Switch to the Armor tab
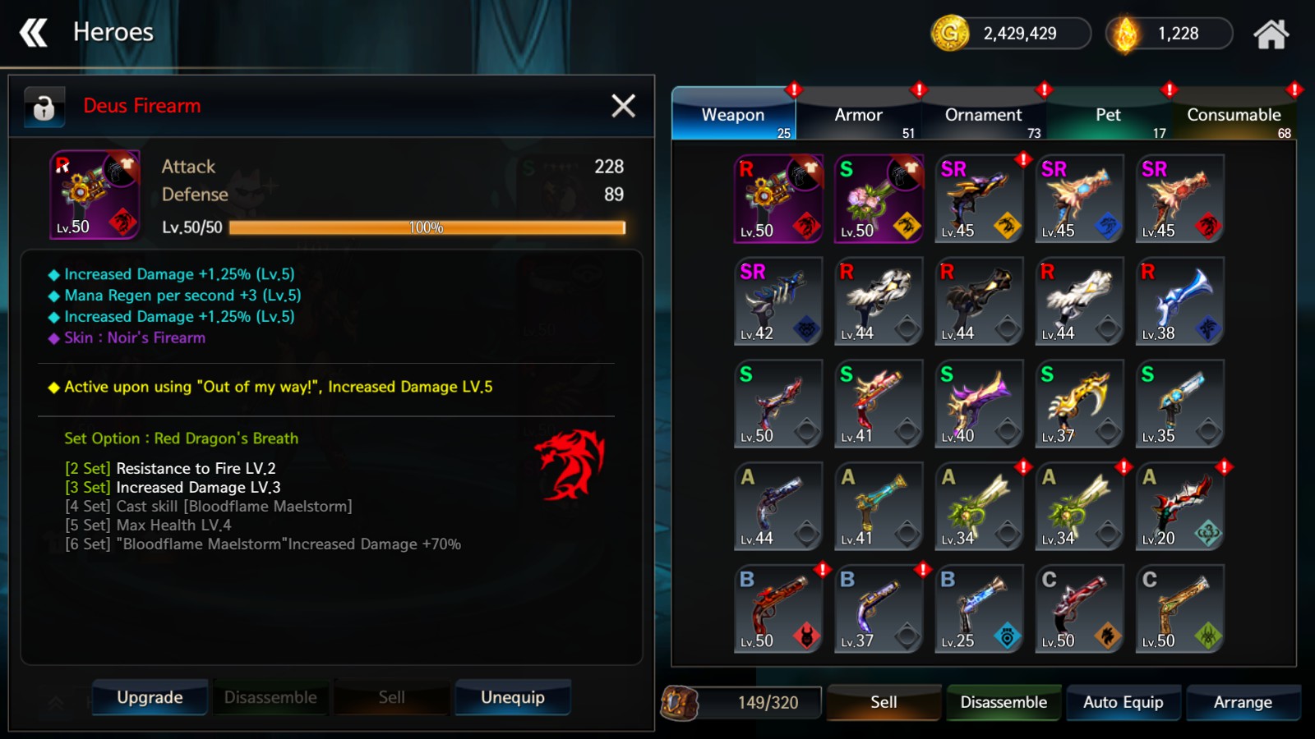 859,115
